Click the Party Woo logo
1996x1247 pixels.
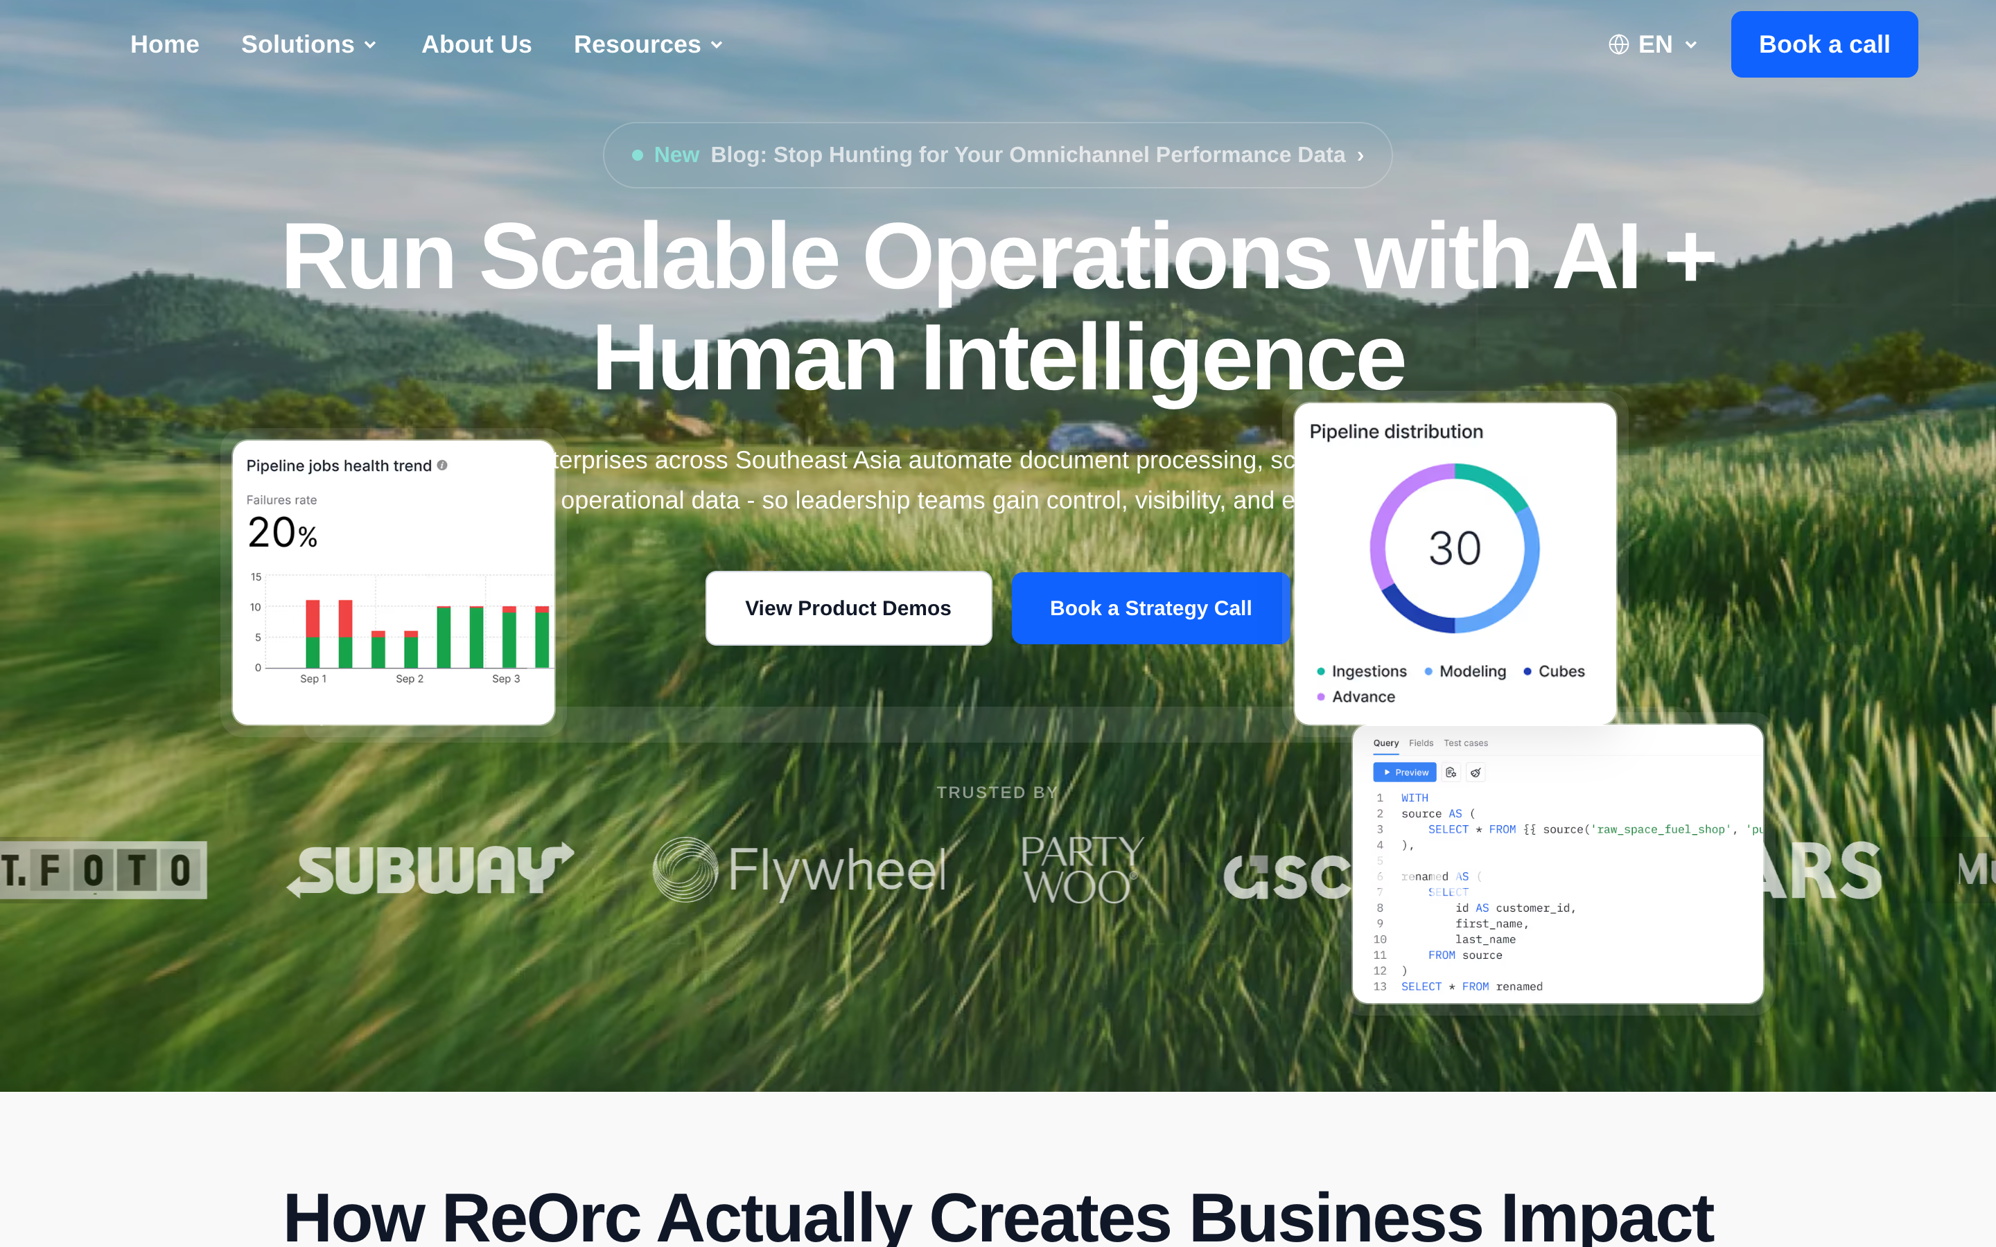coord(1081,870)
